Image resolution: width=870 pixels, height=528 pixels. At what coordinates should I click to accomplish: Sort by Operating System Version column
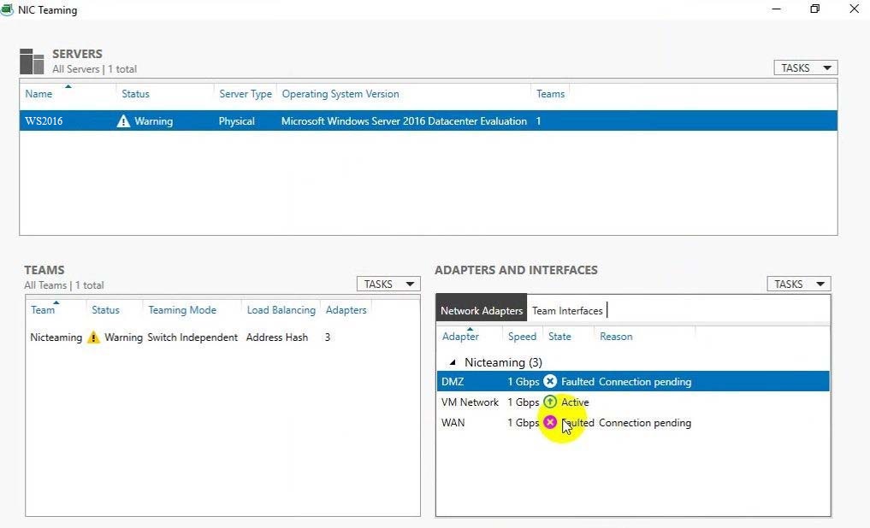[x=340, y=94]
